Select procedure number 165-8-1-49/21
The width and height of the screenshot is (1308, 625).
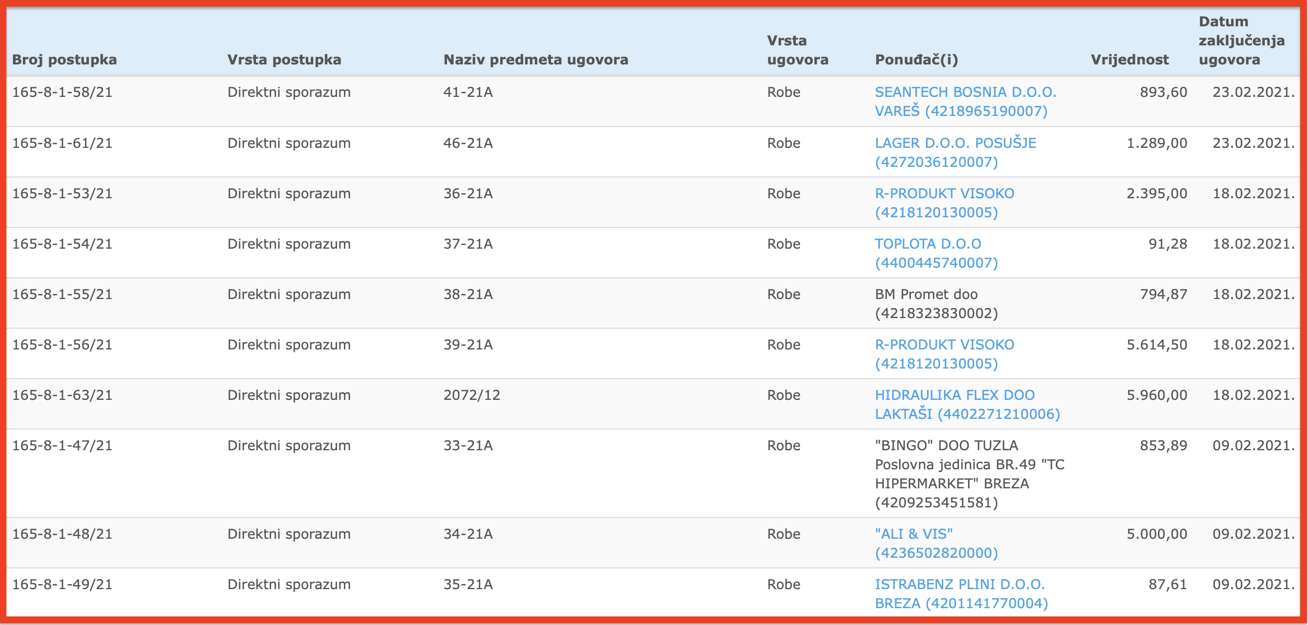coord(62,584)
